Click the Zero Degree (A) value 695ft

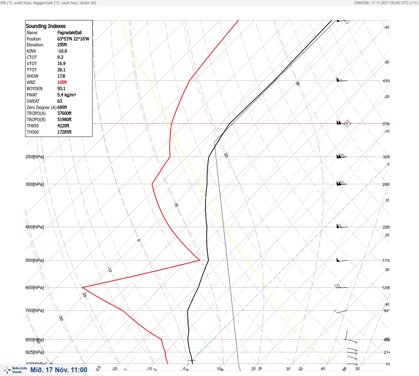62,107
